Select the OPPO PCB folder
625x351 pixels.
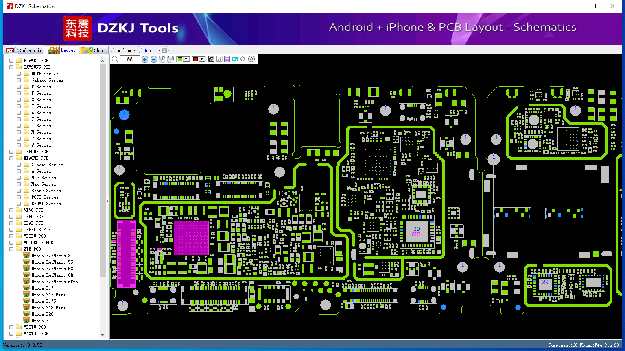pyautogui.click(x=33, y=217)
